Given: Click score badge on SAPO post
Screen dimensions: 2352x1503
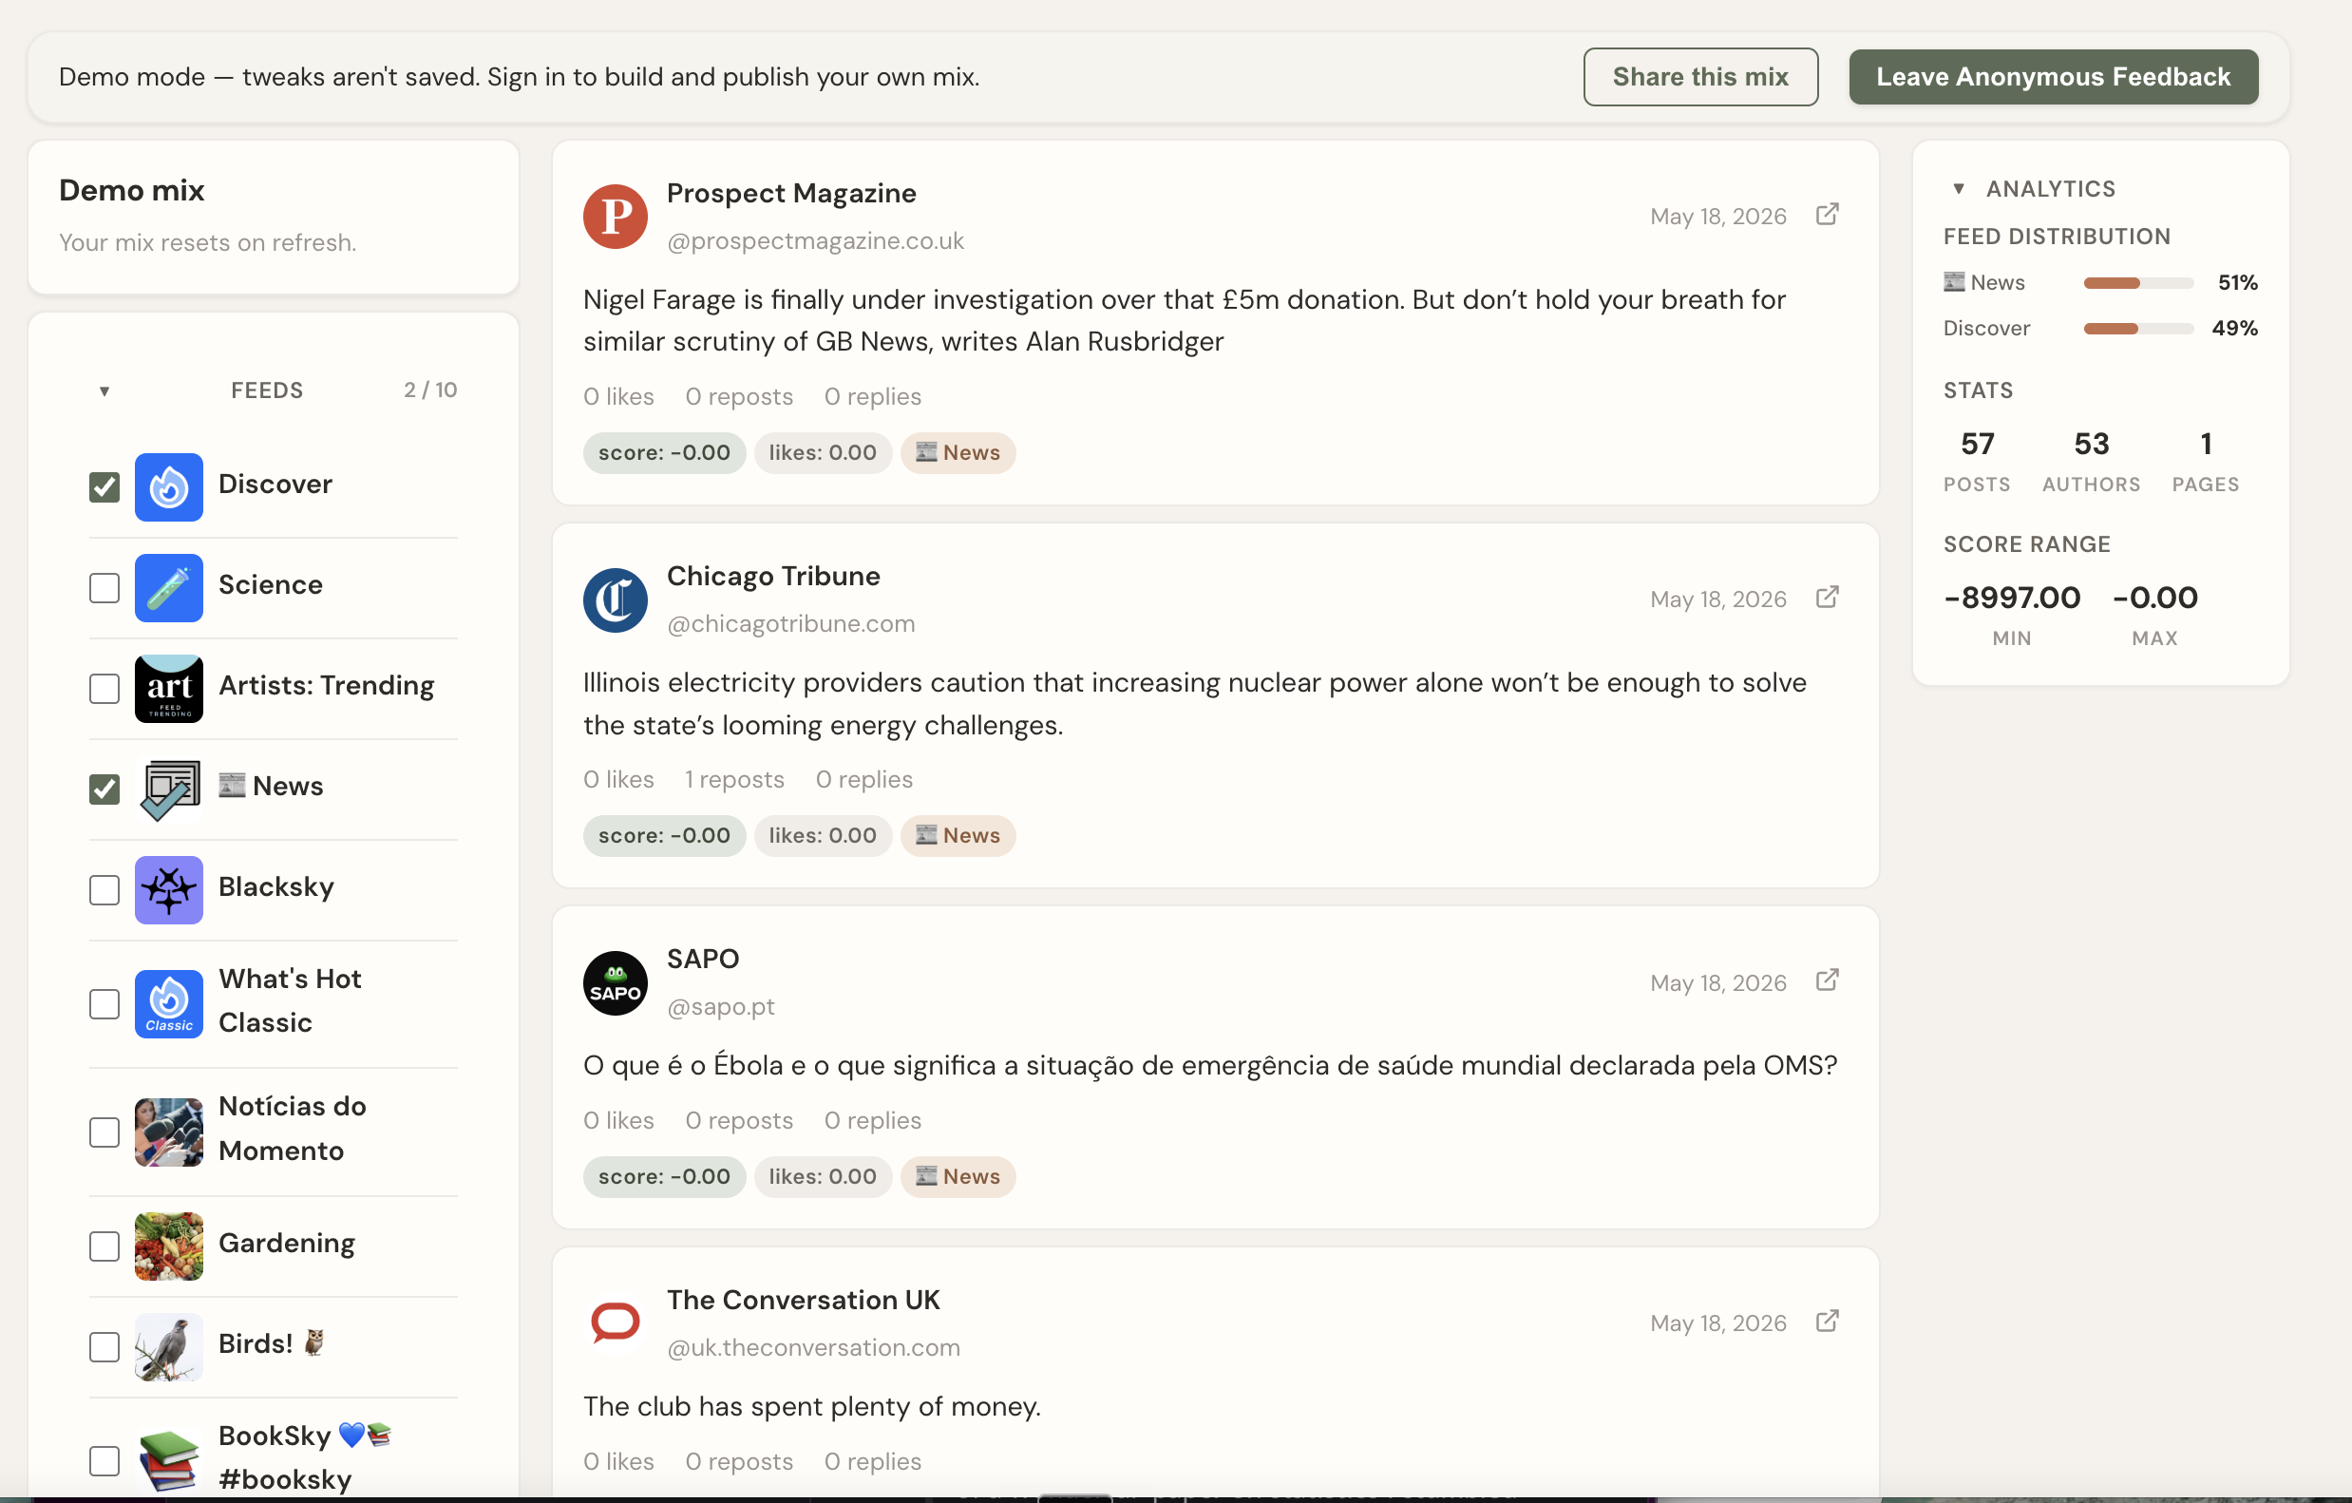Looking at the screenshot, I should tap(664, 1176).
